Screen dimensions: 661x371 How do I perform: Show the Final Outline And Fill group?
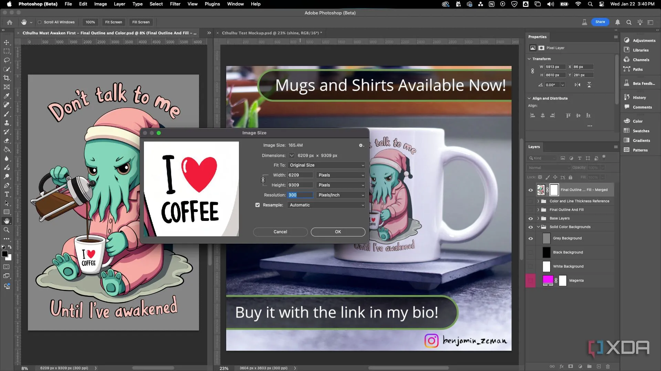[531, 210]
